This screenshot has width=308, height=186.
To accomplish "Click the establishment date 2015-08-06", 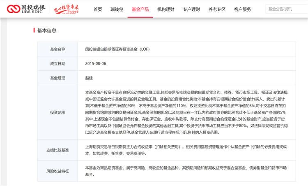I will 95,63.
